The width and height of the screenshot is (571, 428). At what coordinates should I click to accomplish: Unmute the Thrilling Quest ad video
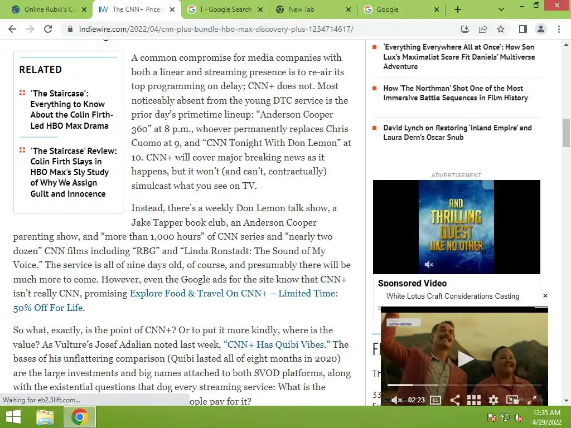429,264
